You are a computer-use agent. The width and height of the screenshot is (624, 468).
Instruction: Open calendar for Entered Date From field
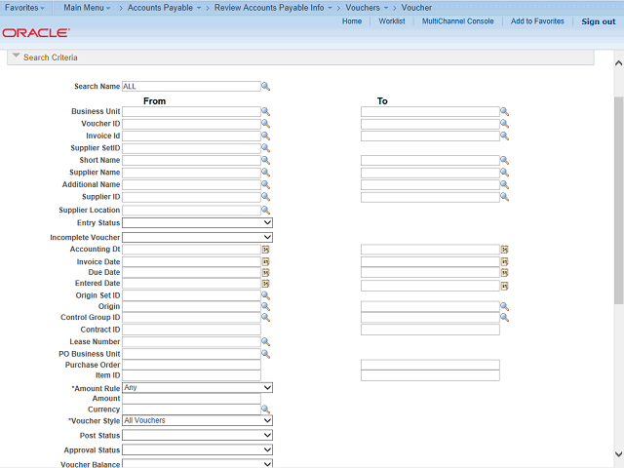(265, 284)
